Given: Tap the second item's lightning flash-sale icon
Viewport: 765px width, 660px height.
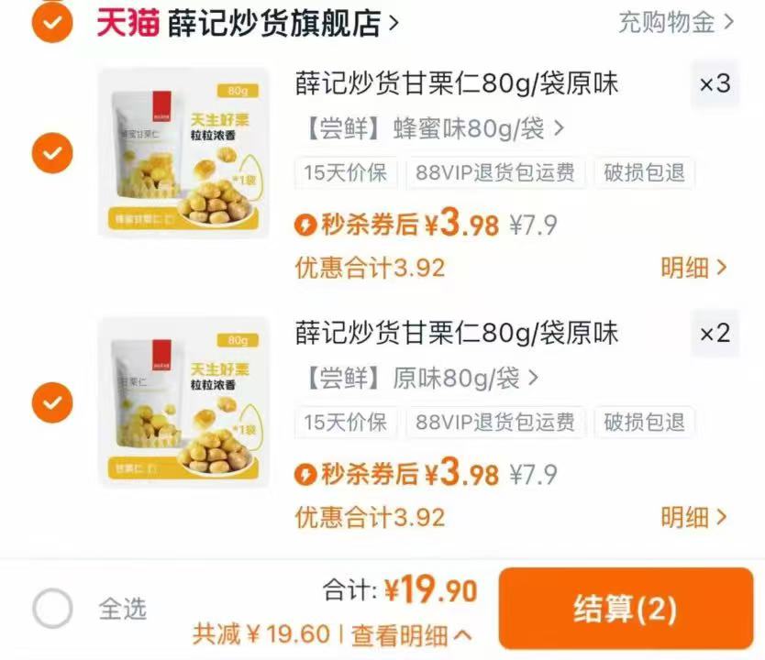Looking at the screenshot, I should 305,475.
